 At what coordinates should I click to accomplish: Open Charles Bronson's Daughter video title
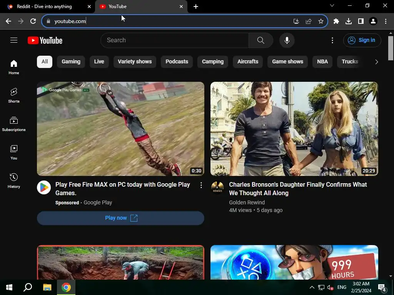point(298,189)
